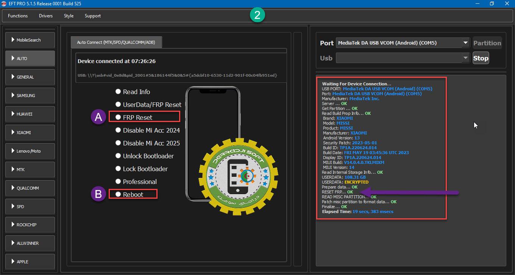The width and height of the screenshot is (515, 275).
Task: Open the ROCKCHIP sidebar section
Action: (x=30, y=224)
